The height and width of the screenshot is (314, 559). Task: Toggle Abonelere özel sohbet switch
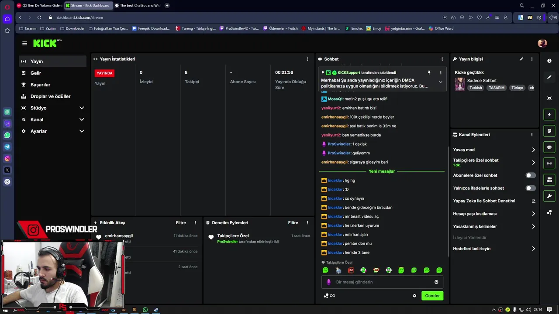tap(530, 175)
